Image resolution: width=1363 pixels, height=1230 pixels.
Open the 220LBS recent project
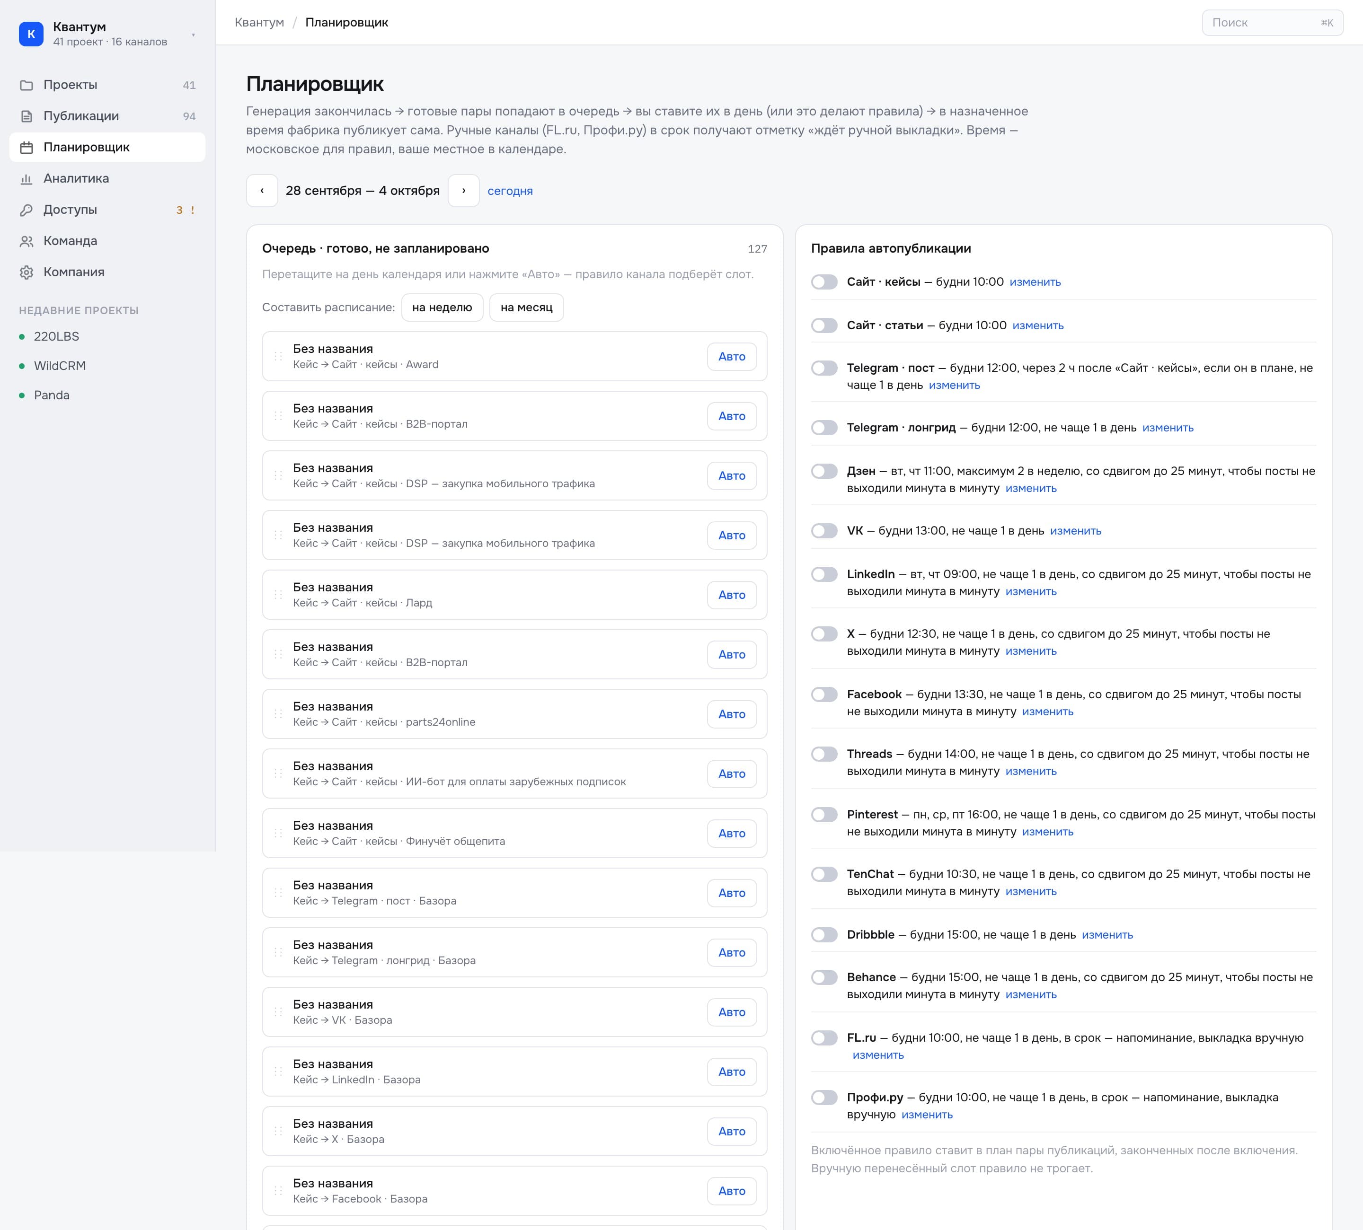click(57, 336)
